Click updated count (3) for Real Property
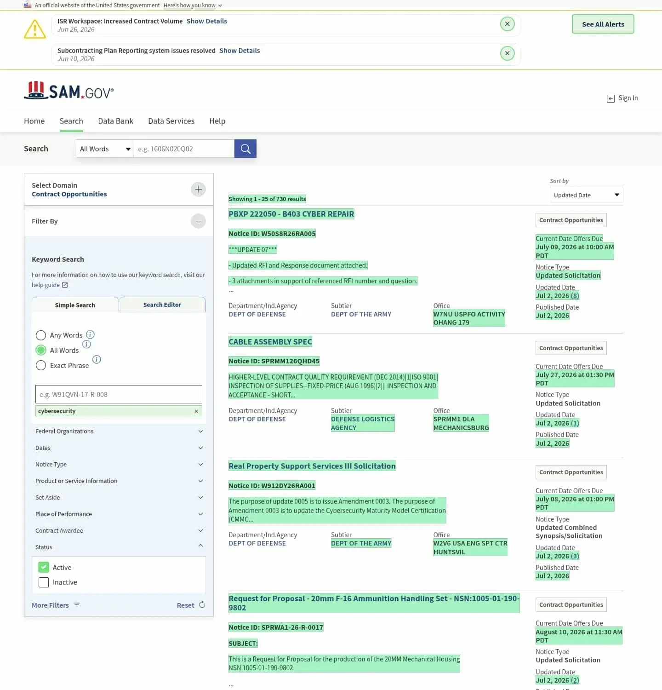 click(x=575, y=556)
